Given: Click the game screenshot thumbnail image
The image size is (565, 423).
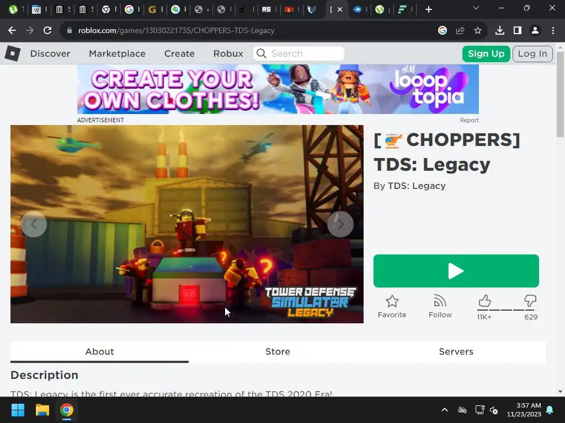Looking at the screenshot, I should pyautogui.click(x=187, y=224).
